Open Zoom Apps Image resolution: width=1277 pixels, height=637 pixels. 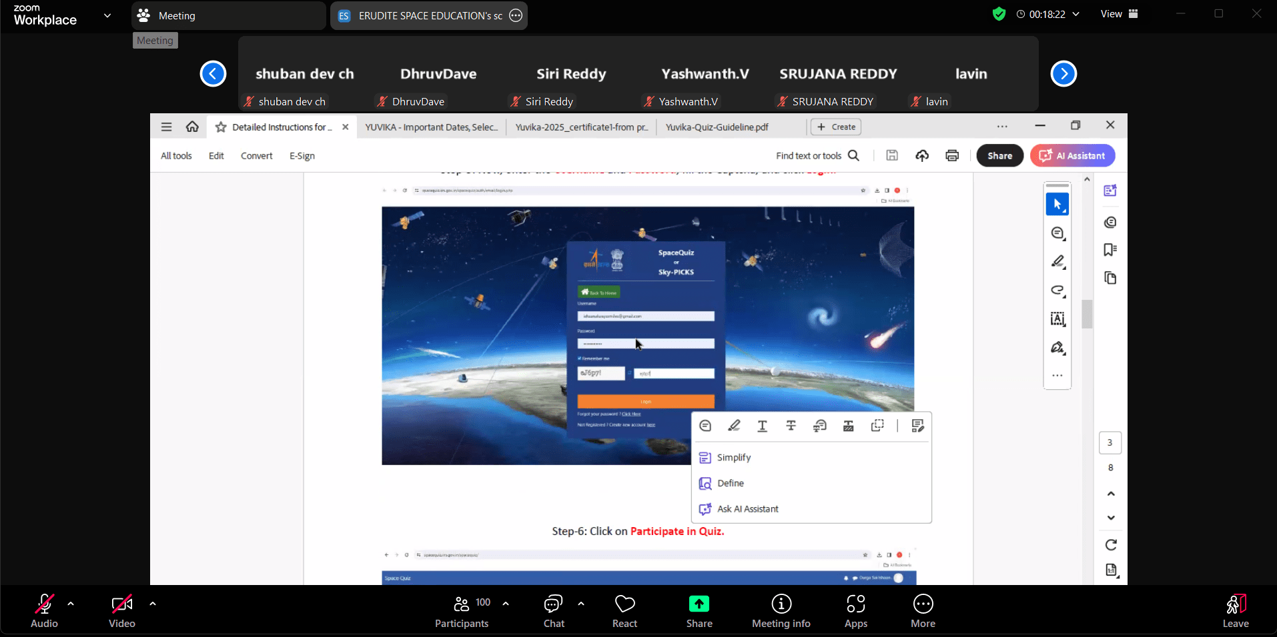856,611
